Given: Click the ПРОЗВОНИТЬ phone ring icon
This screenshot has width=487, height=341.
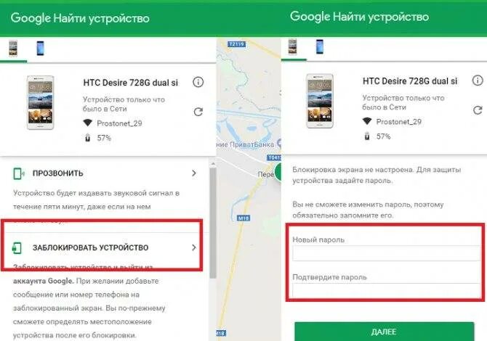Looking at the screenshot, I should click(18, 173).
